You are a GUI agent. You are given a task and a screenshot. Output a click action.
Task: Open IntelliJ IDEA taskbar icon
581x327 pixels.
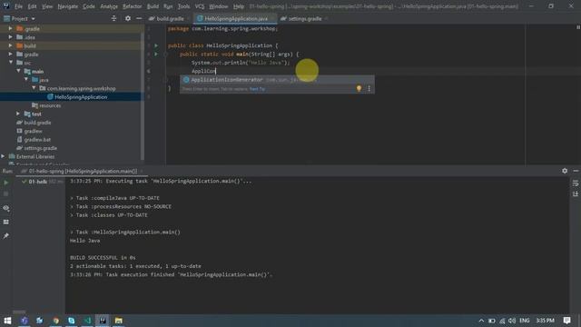(103, 321)
